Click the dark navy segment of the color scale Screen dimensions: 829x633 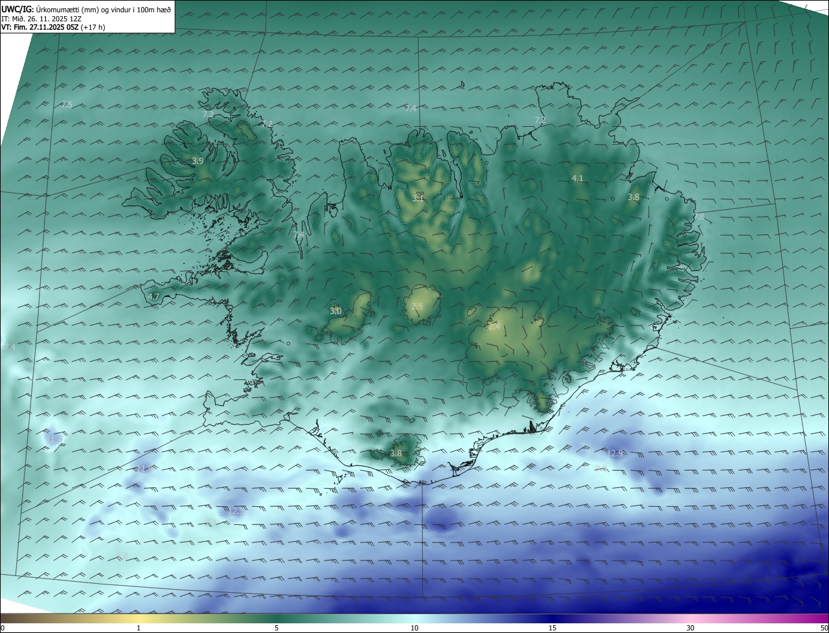552,619
